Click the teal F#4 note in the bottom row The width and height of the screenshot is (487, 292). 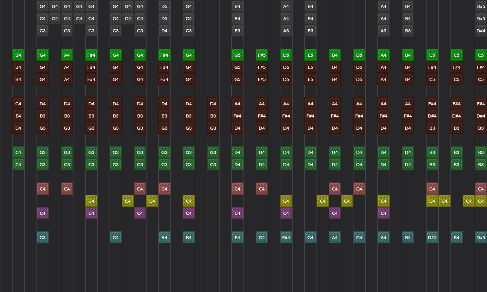click(x=286, y=237)
